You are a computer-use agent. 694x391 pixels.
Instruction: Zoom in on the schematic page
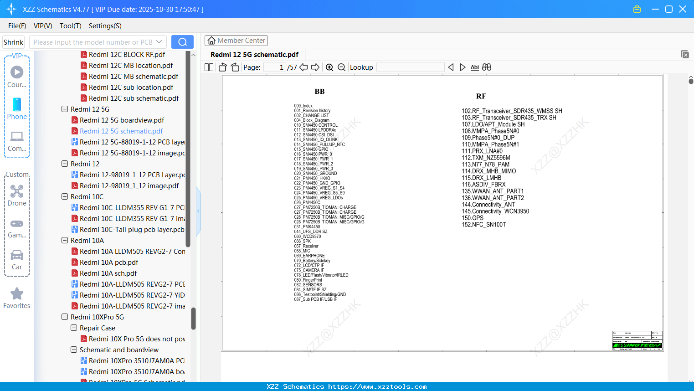point(329,67)
